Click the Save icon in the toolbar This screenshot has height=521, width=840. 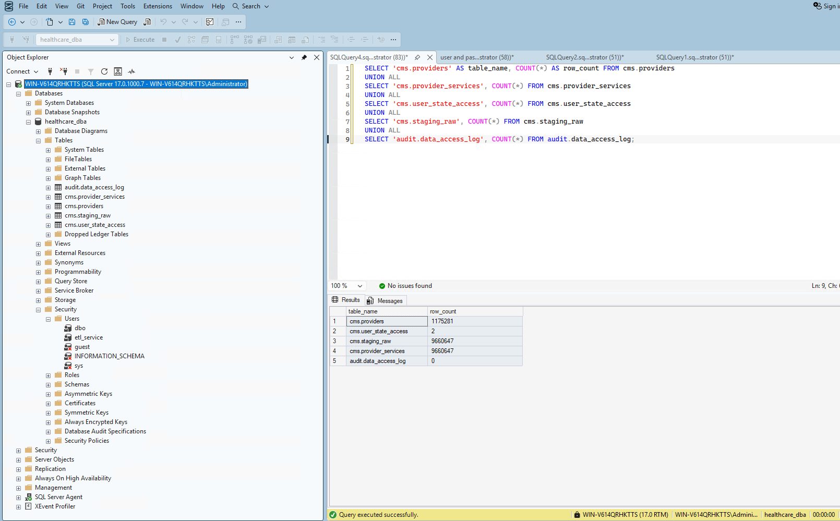coord(72,22)
